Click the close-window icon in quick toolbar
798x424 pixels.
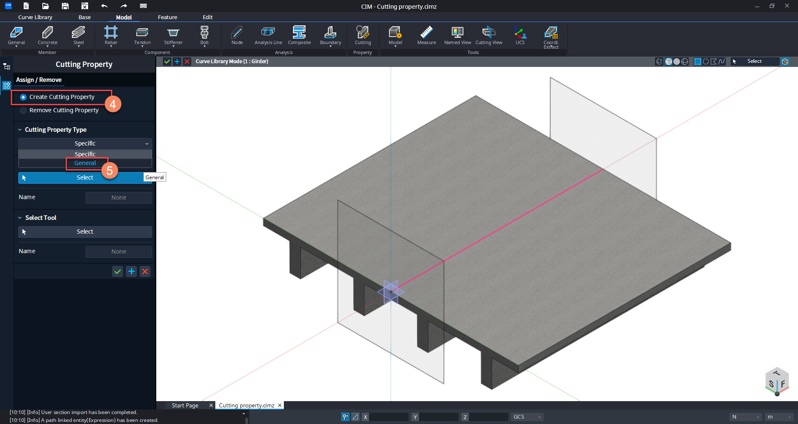(84, 6)
